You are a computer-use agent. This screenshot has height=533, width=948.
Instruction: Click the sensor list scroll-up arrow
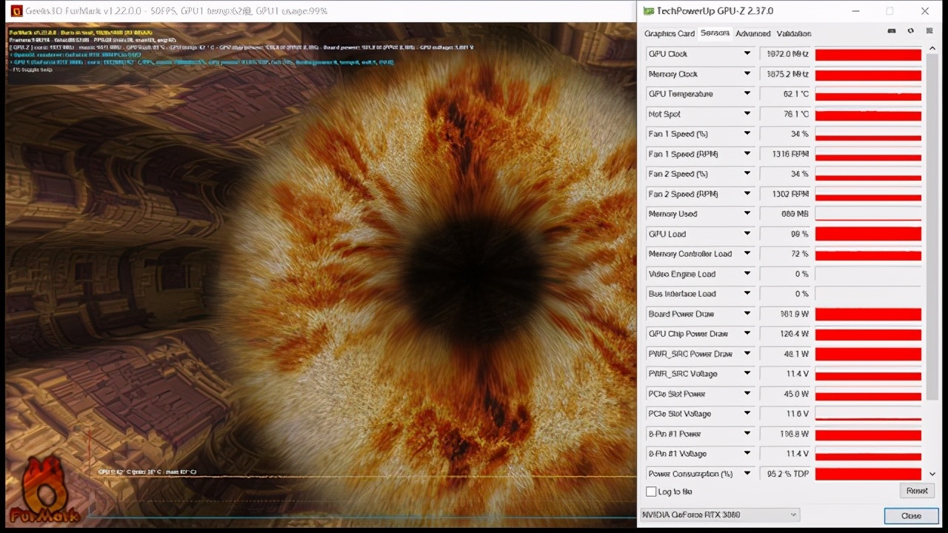pos(932,50)
